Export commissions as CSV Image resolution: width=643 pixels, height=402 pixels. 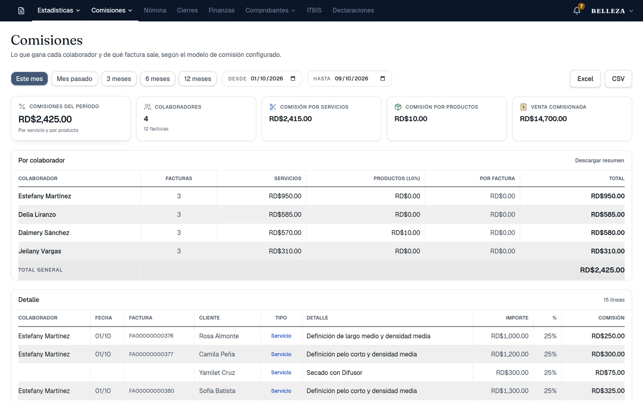[x=618, y=79]
